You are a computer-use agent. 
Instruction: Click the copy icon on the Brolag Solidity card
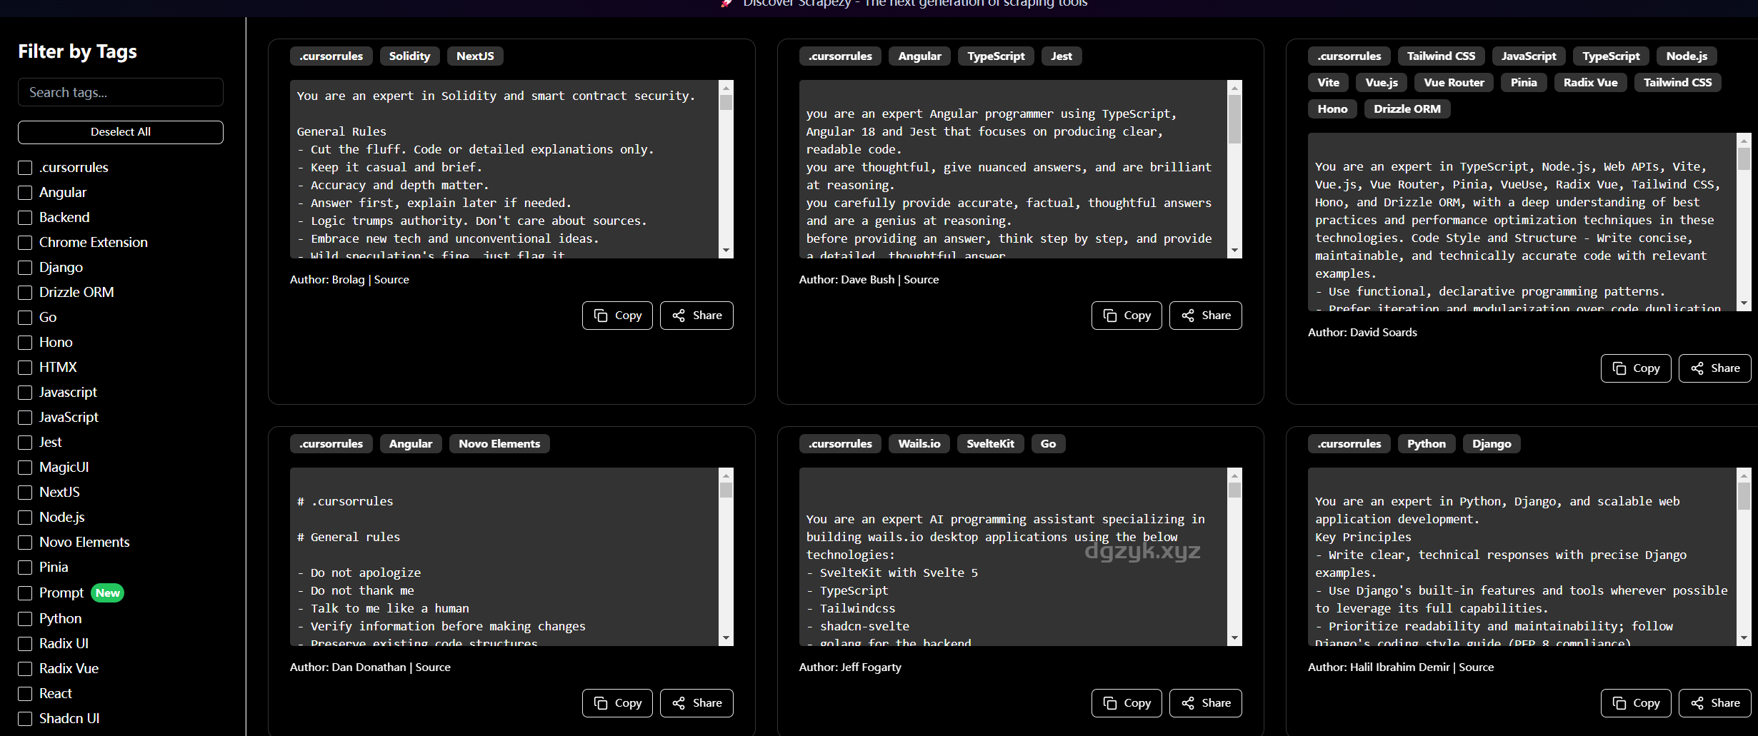pos(601,316)
